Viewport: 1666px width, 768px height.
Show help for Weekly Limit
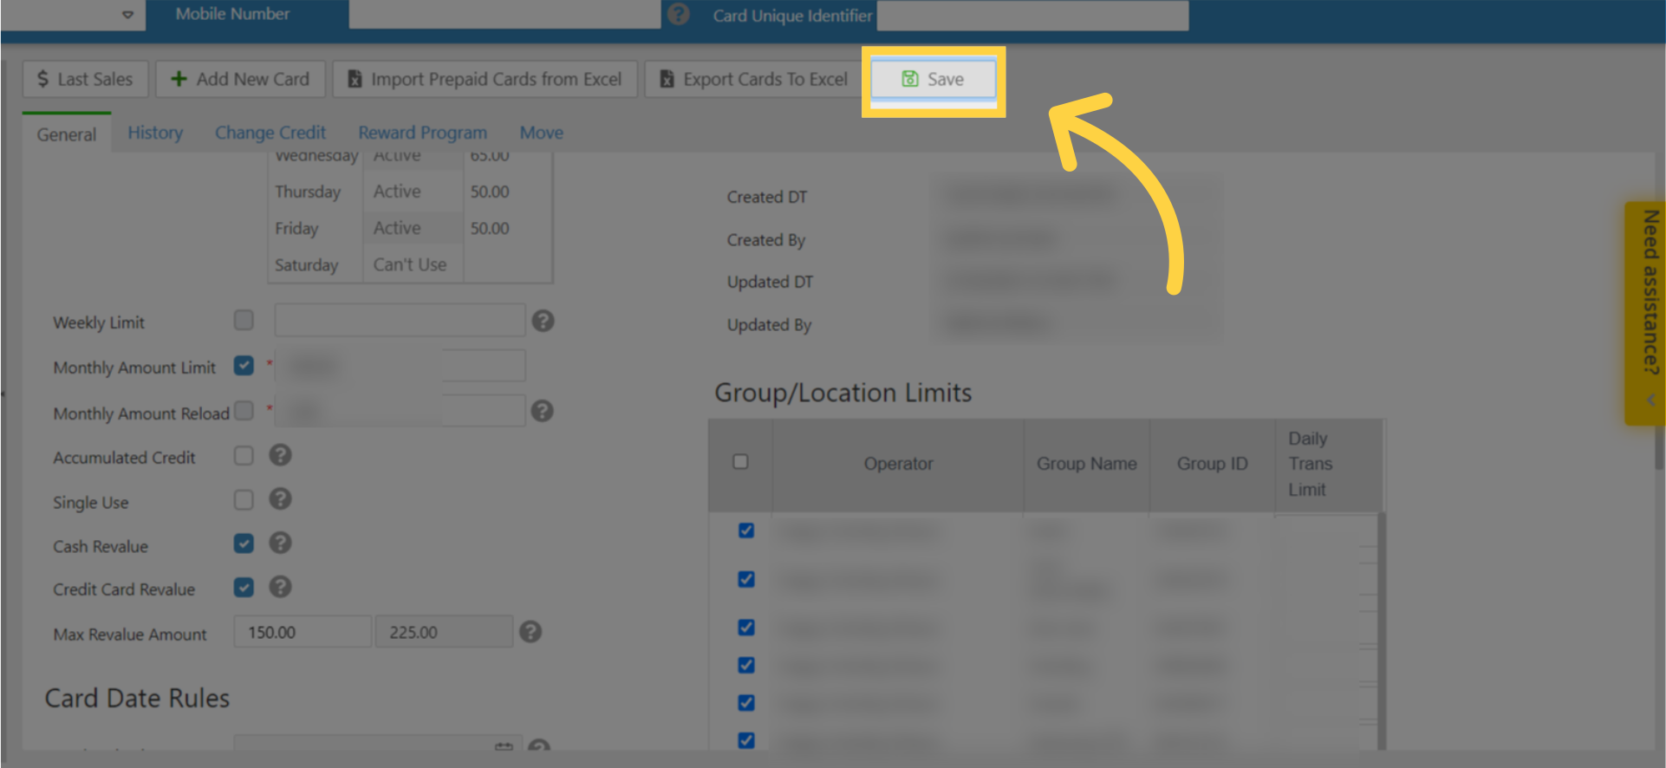543,321
